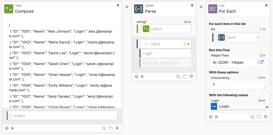Viewport: 273px width, 135px height.
Task: Click the 'Enter key name here' field
Action: tap(165, 63)
